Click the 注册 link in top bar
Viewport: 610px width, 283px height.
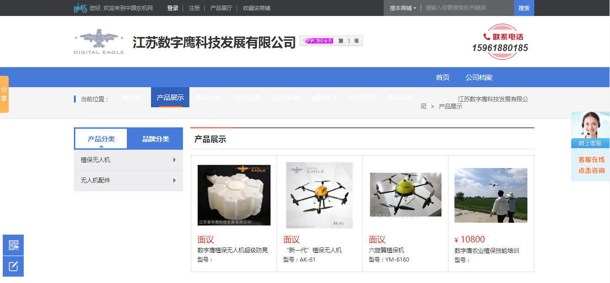(x=194, y=8)
